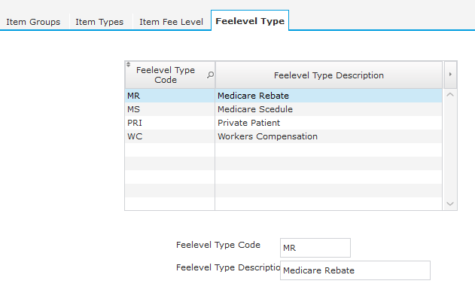Screen dimensions: 475x293
Task: Click the search magnifier icon in the Code header
Action: coord(210,75)
